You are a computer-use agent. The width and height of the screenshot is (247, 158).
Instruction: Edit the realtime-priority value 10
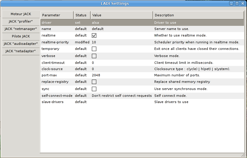[122, 42]
